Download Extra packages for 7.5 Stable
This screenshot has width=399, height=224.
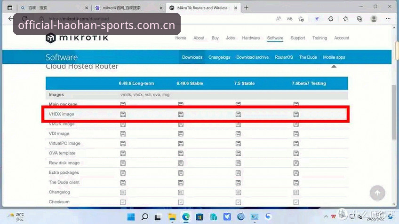[238, 173]
